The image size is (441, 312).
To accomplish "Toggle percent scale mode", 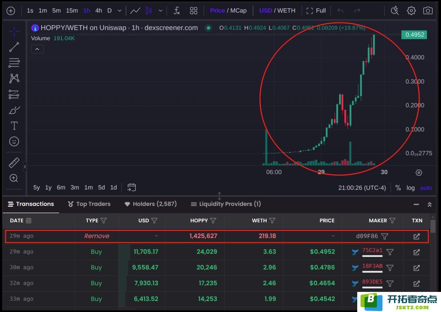I will click(398, 188).
